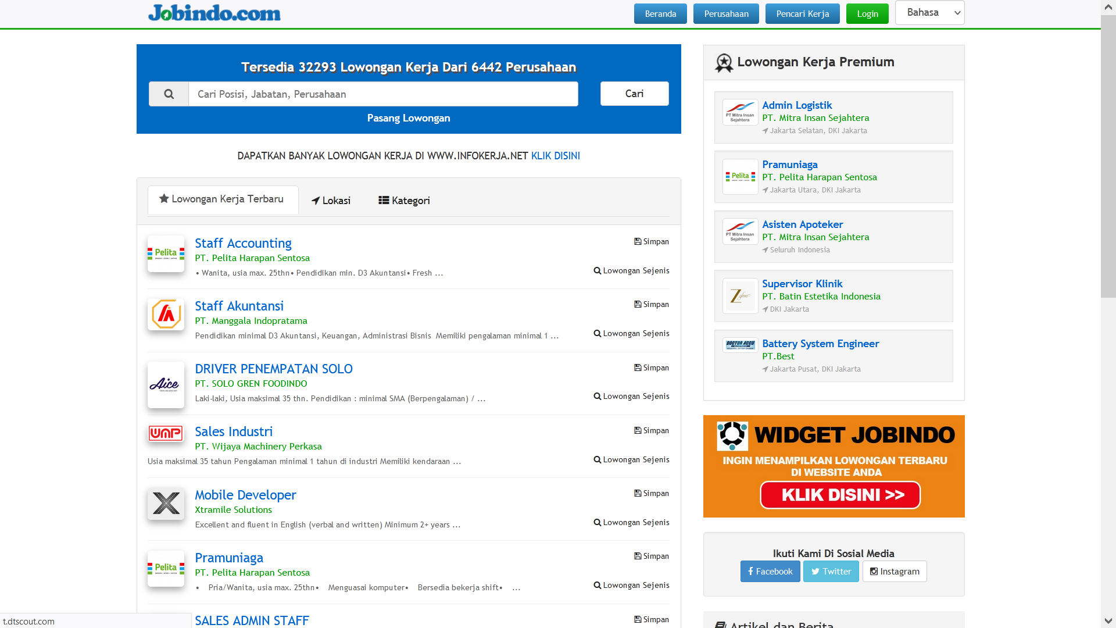The image size is (1116, 628).
Task: Open Admin Logistik premium job
Action: point(797,105)
